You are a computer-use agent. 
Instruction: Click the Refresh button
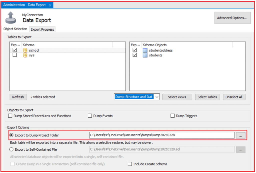[x=18, y=97]
